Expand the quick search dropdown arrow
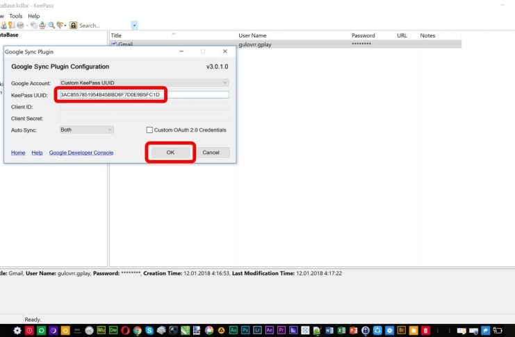 pyautogui.click(x=134, y=26)
